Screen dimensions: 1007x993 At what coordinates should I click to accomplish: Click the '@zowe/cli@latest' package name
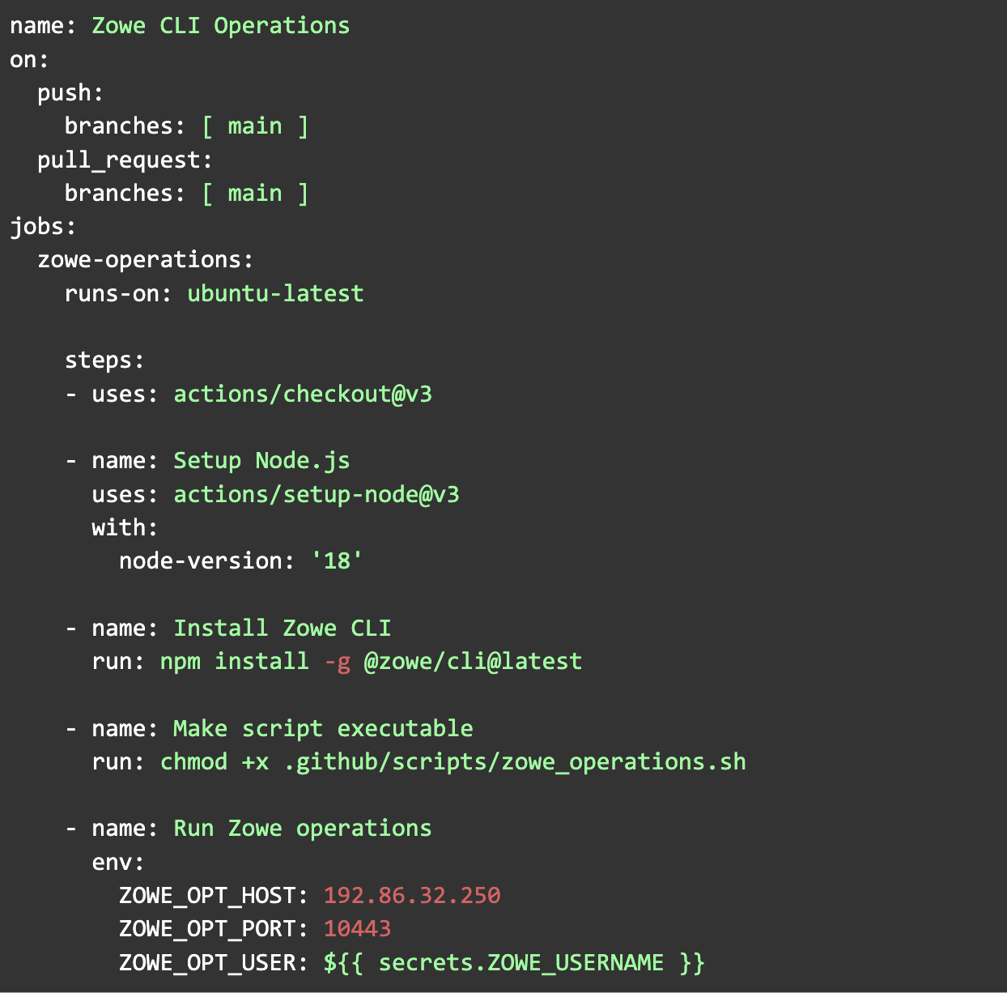coord(473,661)
